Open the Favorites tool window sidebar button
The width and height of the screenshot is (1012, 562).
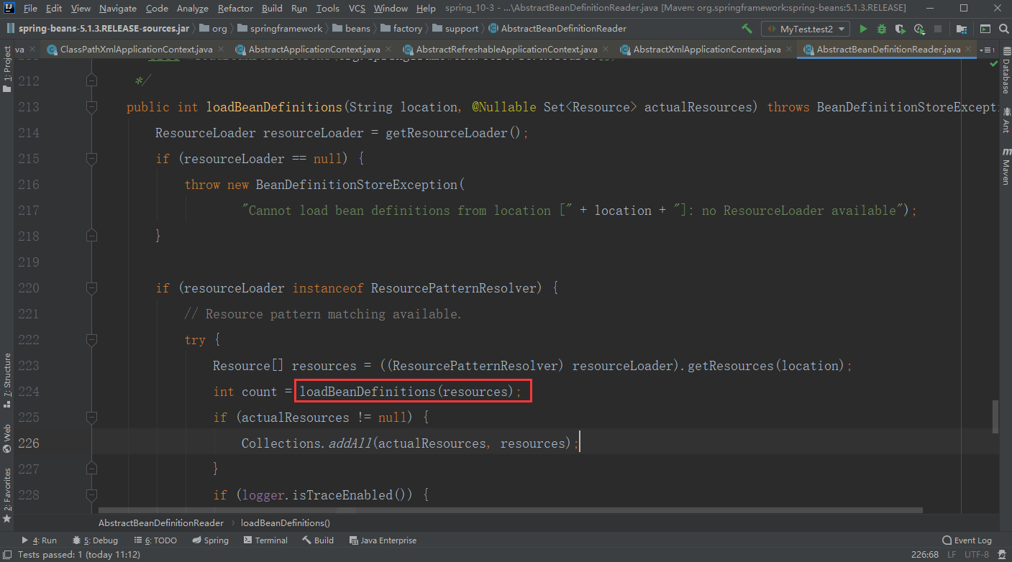[x=7, y=494]
